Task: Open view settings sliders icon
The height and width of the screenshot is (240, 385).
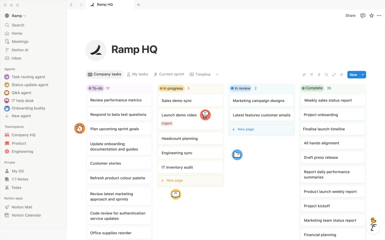Action: click(342, 75)
